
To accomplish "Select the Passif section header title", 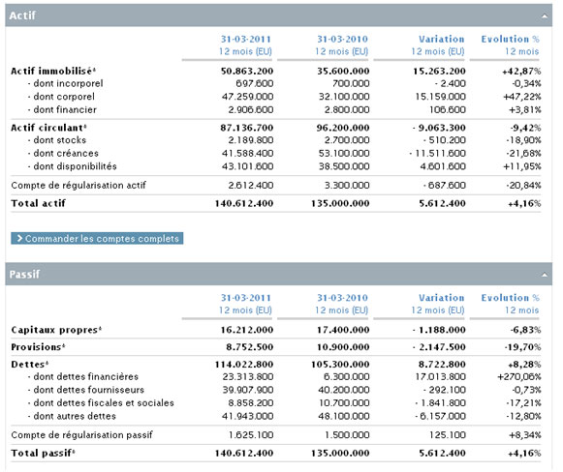I will (x=24, y=274).
